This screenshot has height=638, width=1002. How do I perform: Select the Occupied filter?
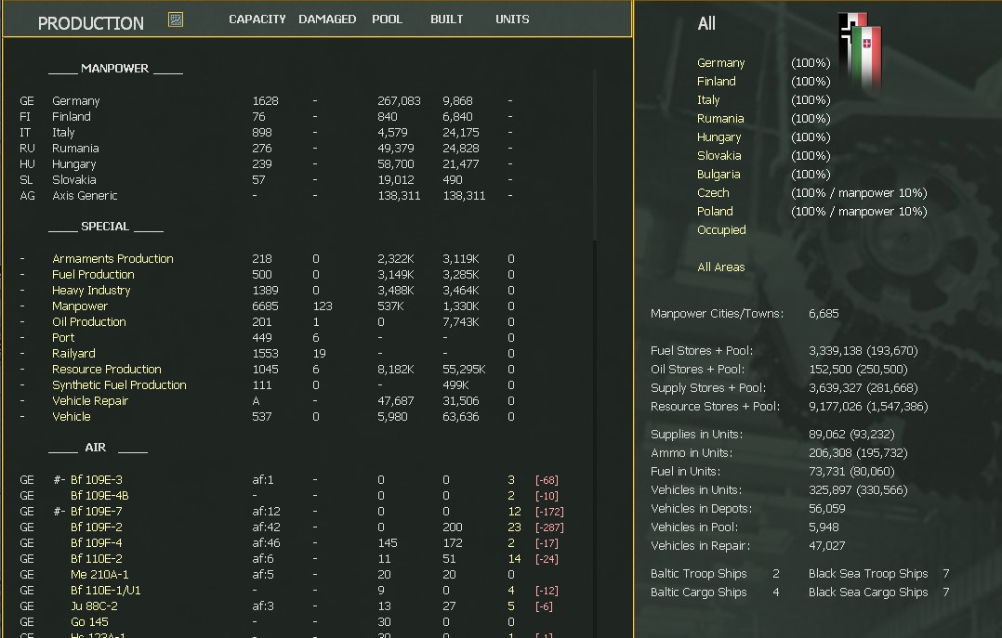721,229
